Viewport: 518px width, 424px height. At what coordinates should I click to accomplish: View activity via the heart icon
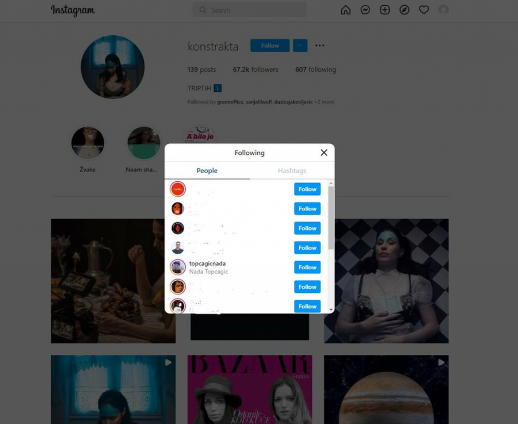tap(424, 10)
